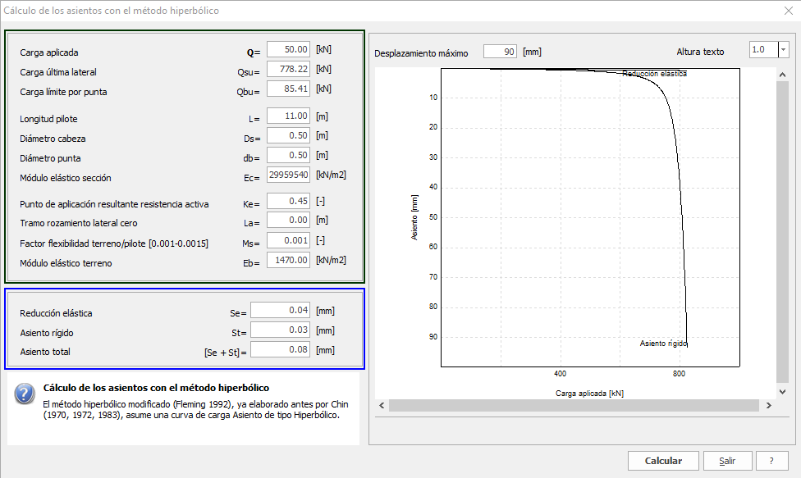Image resolution: width=801 pixels, height=478 pixels.
Task: Click the chart scroll down arrow
Action: point(783,392)
